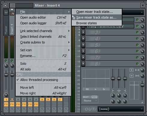The width and height of the screenshot is (147, 116).
Task: Click the orange send arrow under Send 3 track
Action: point(54,100)
